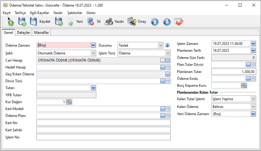
Task: Click the Hedef Hesap ellipsis lookup button
Action: pos(162,68)
